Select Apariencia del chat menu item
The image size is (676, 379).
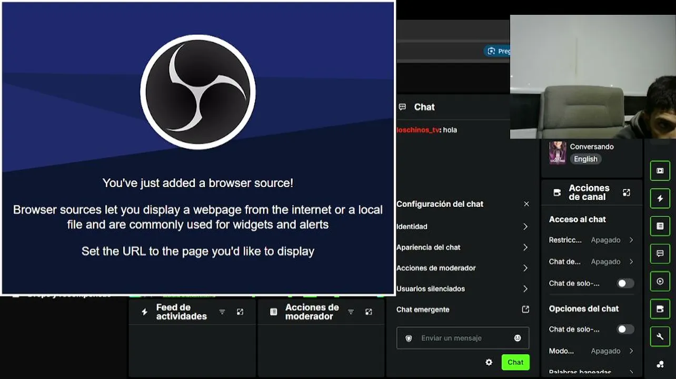pos(428,247)
